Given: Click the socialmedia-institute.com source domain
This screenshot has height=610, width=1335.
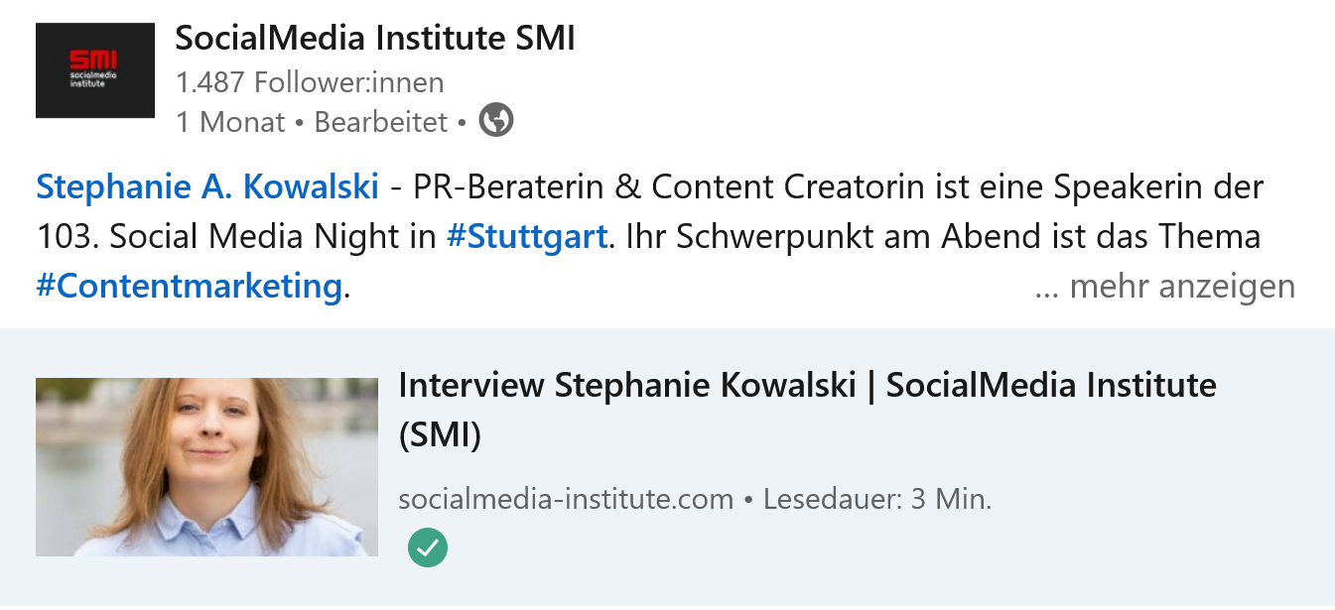Looking at the screenshot, I should [566, 499].
